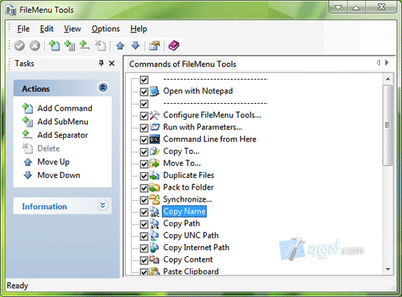Screen dimensions: 402x297
Task: Open the Help menu
Action: coord(139,29)
